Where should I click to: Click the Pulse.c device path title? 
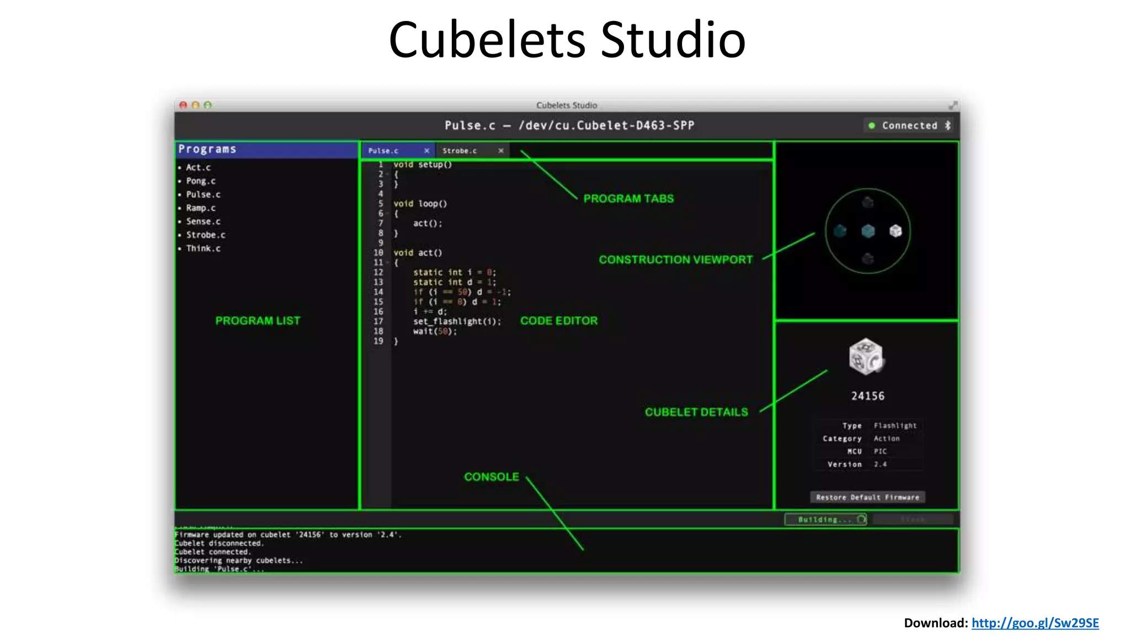coord(569,125)
